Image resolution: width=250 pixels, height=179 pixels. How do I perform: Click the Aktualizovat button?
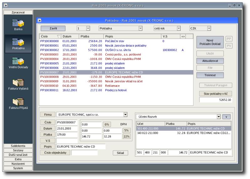click(x=210, y=61)
